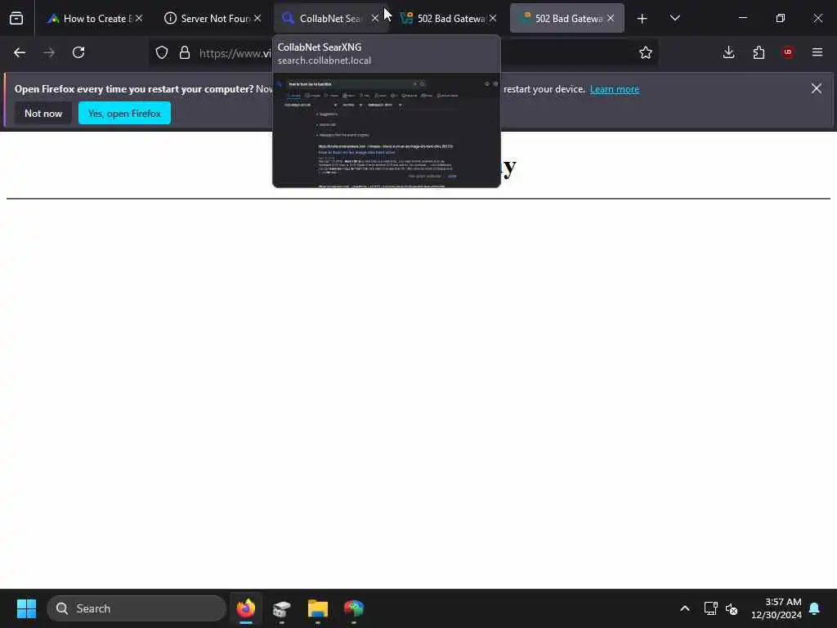Open a new tab with plus button
This screenshot has width=837, height=628.
[642, 19]
